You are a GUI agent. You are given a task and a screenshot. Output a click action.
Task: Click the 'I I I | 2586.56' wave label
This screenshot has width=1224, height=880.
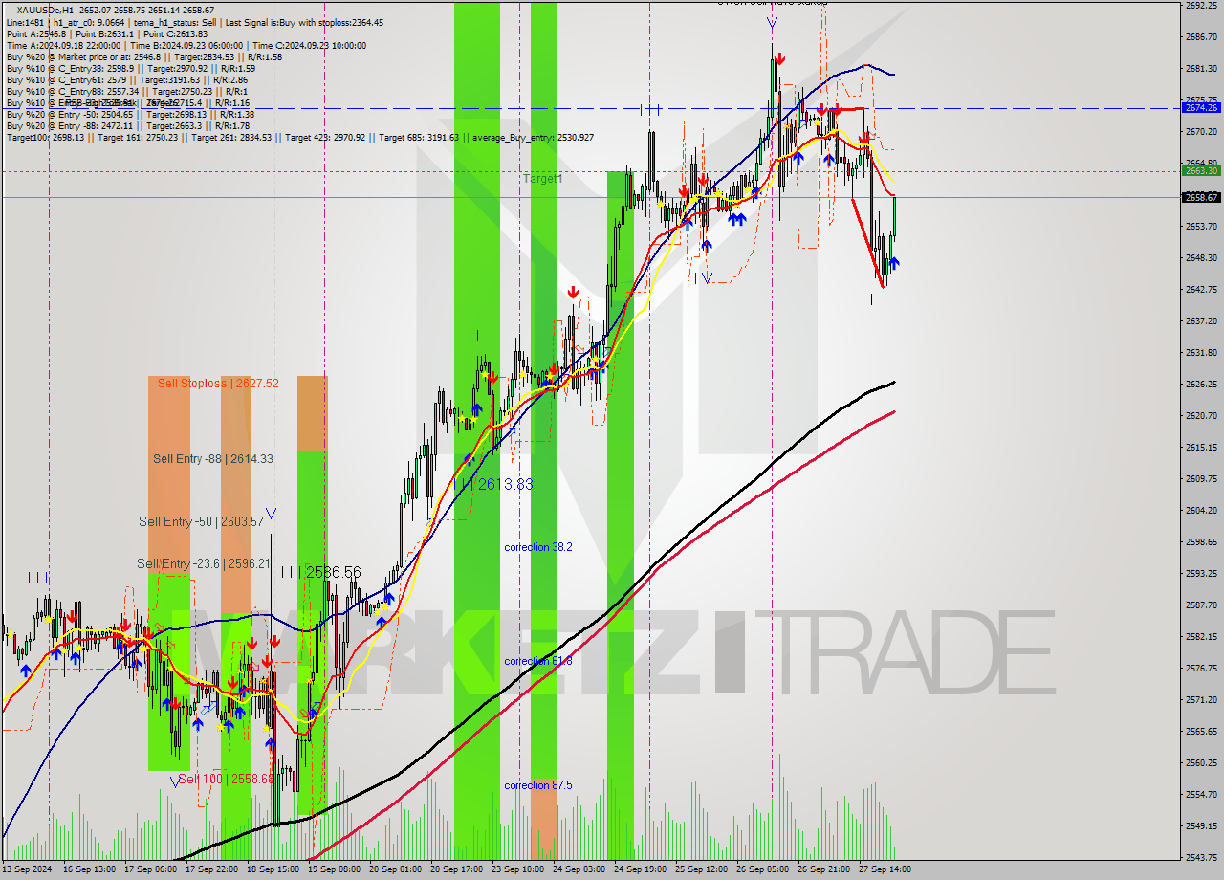(321, 572)
